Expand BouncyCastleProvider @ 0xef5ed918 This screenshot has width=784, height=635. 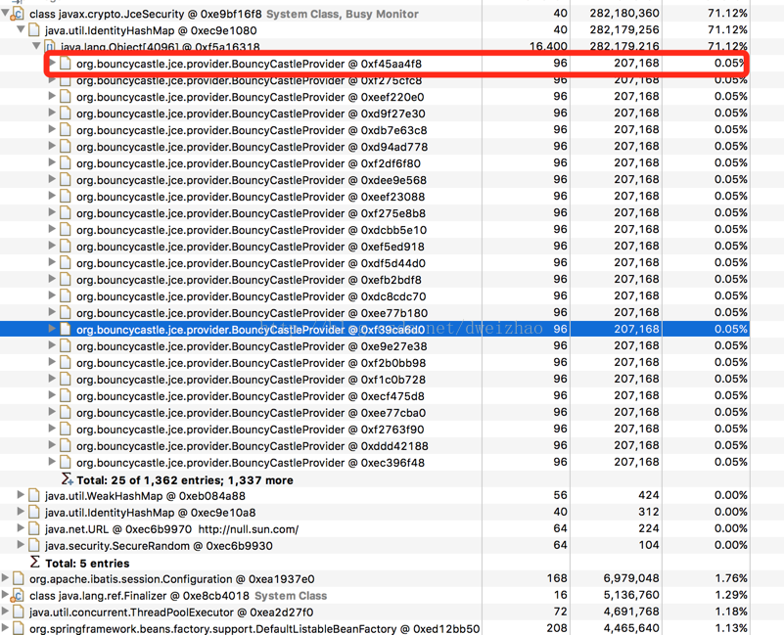52,246
